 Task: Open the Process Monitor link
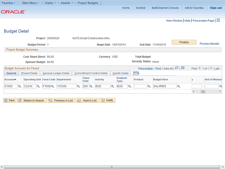[x=210, y=44]
